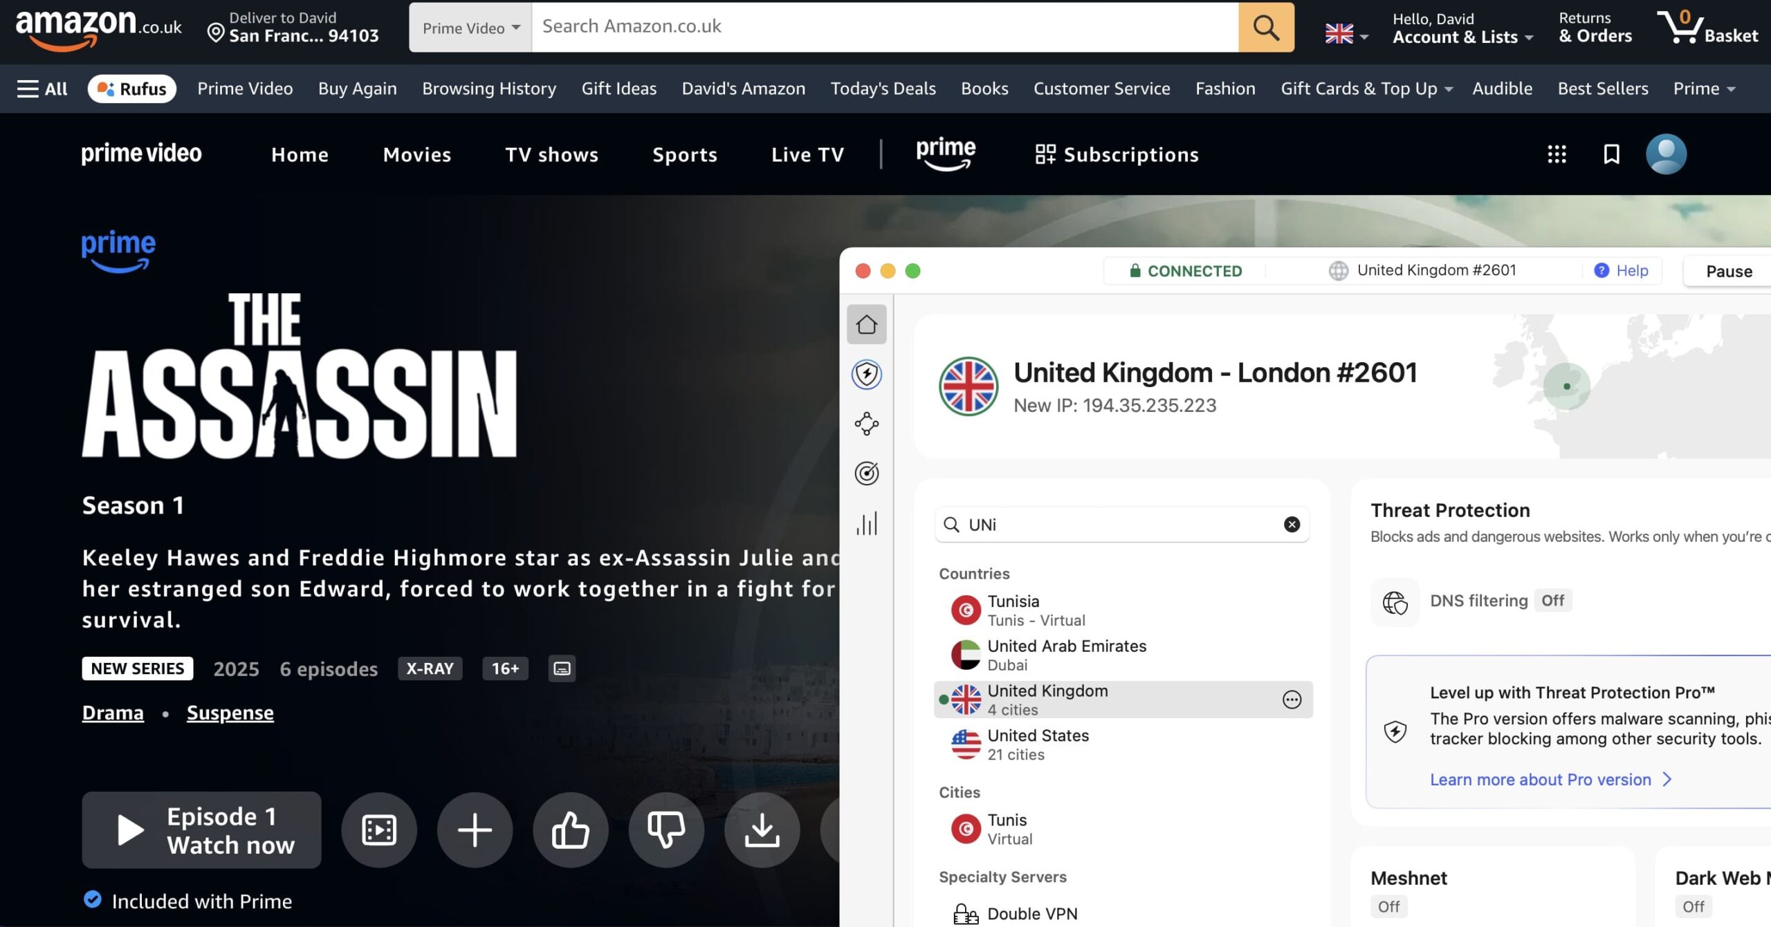Pause the VPN connection
1771x927 pixels.
click(1727, 270)
